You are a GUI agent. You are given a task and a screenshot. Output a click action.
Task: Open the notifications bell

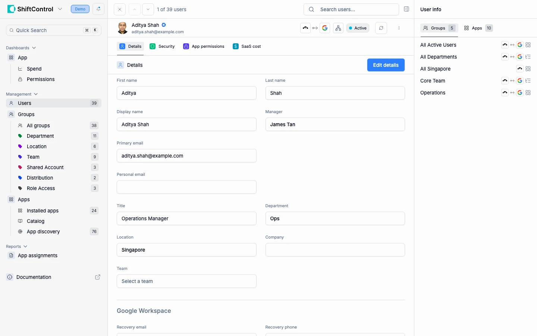point(98,9)
